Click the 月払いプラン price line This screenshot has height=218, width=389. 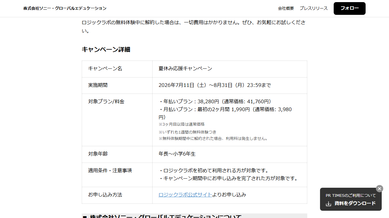click(225, 113)
